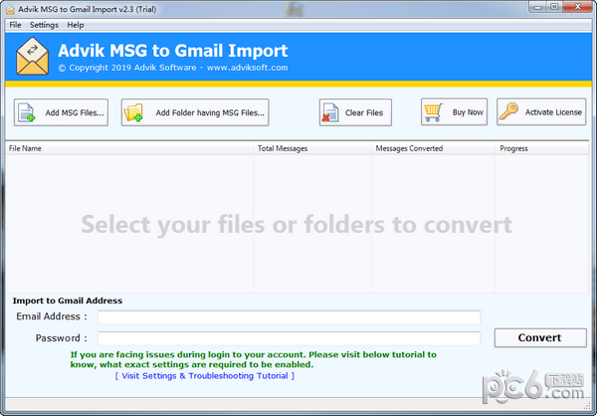Open Visit Settings & Troubleshooting Tutorial link
Viewport: 597px width, 416px height.
[205, 376]
